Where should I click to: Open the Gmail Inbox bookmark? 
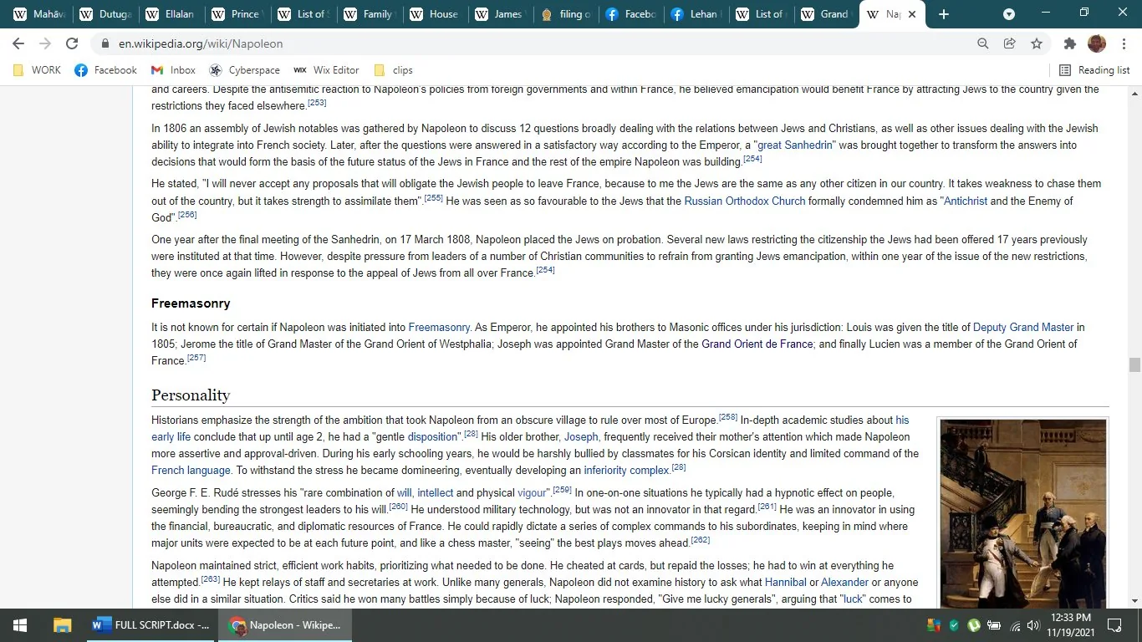(173, 70)
